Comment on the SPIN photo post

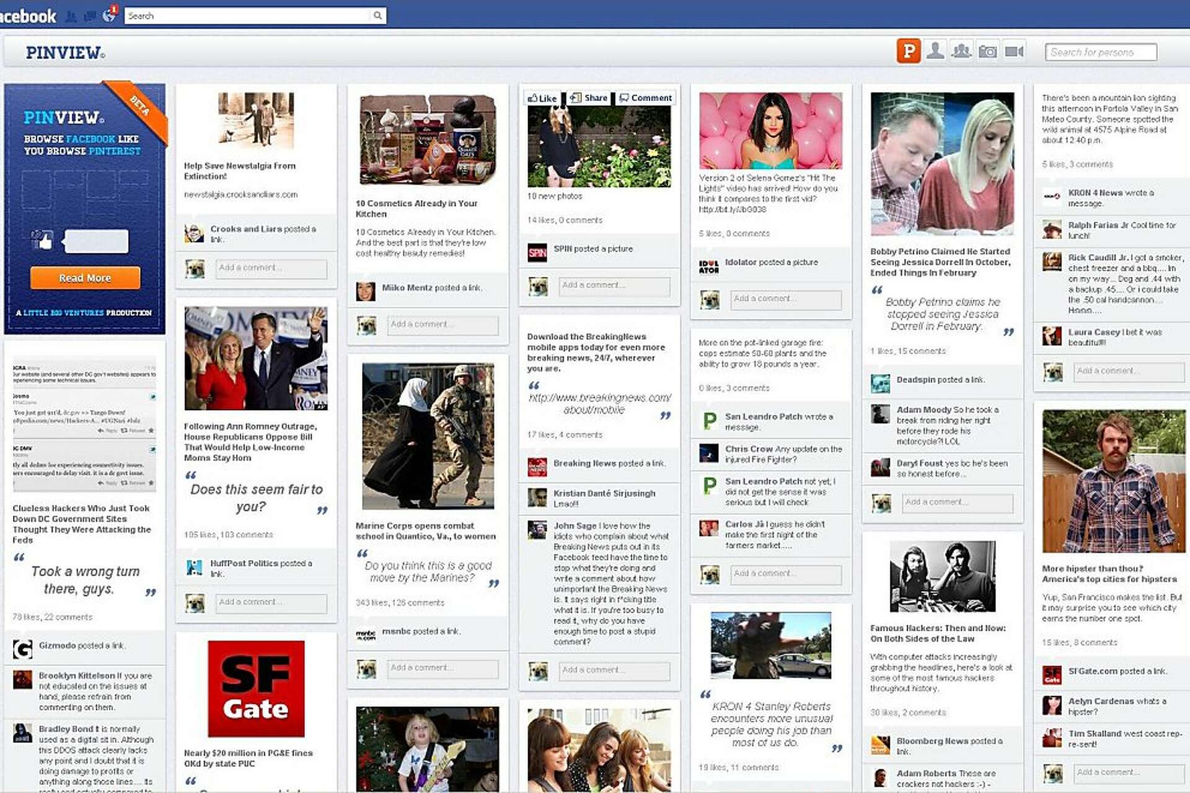[x=646, y=98]
